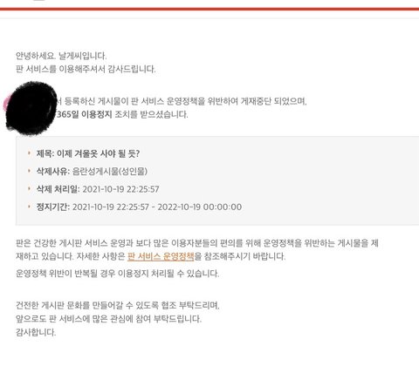Click the bullet marker beside 정지기간
Viewport: 419px width, 373px height.
(x=29, y=207)
